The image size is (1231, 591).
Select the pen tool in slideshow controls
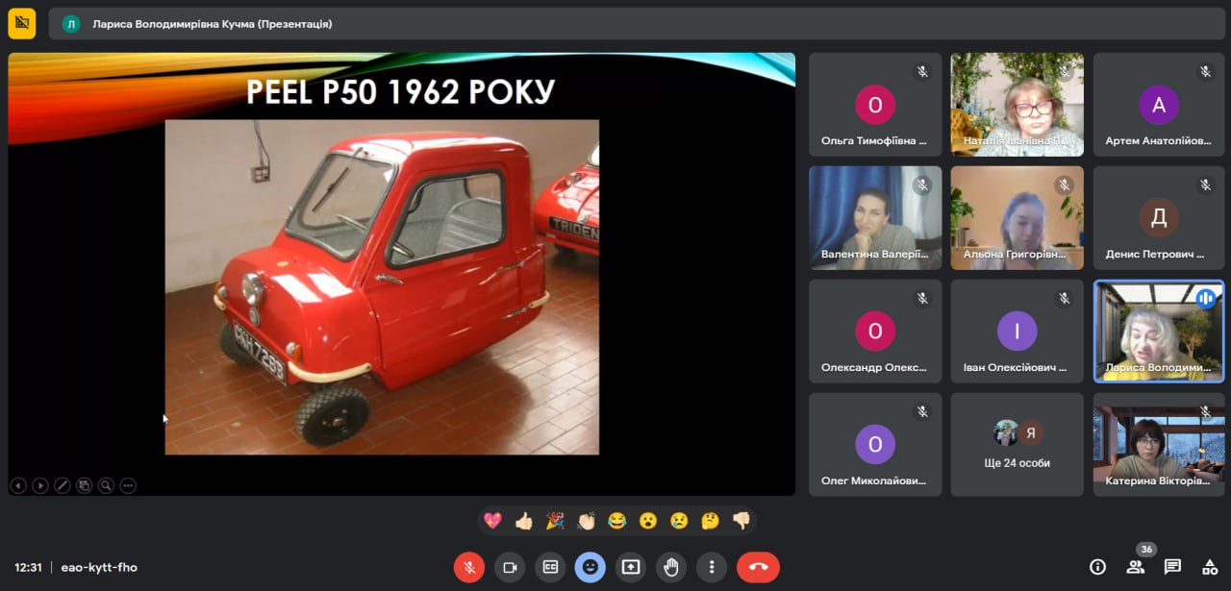coord(63,485)
